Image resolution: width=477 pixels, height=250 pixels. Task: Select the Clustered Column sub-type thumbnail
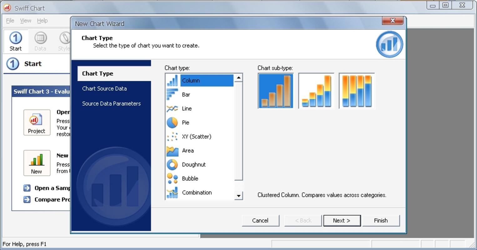pos(276,91)
